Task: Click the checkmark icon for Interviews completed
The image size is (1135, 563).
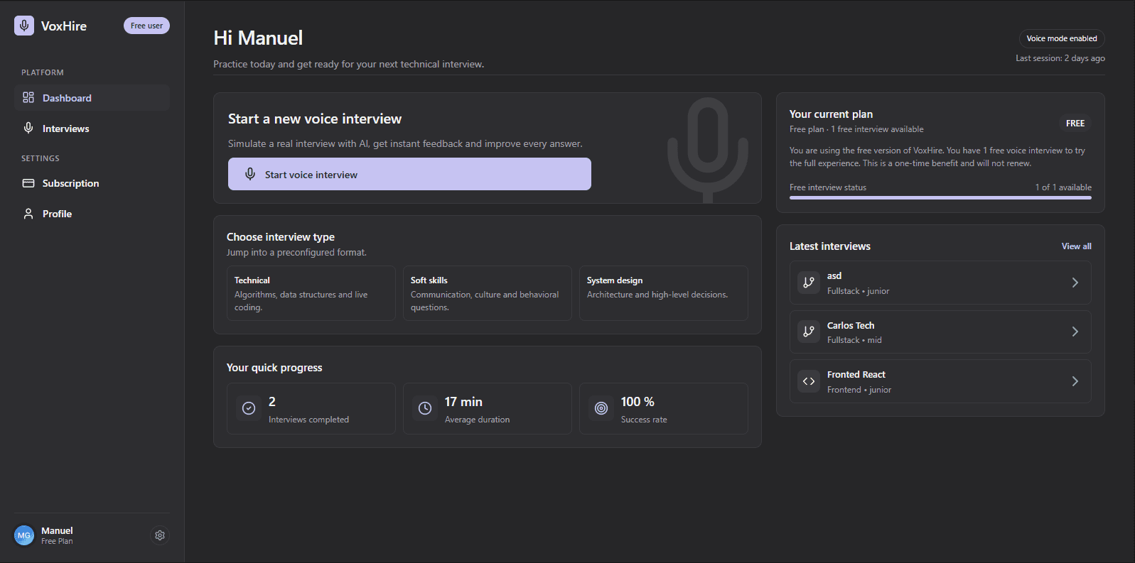Action: [x=249, y=408]
